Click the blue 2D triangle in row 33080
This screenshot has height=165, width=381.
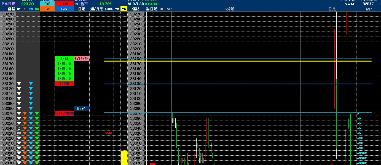(x=31, y=108)
